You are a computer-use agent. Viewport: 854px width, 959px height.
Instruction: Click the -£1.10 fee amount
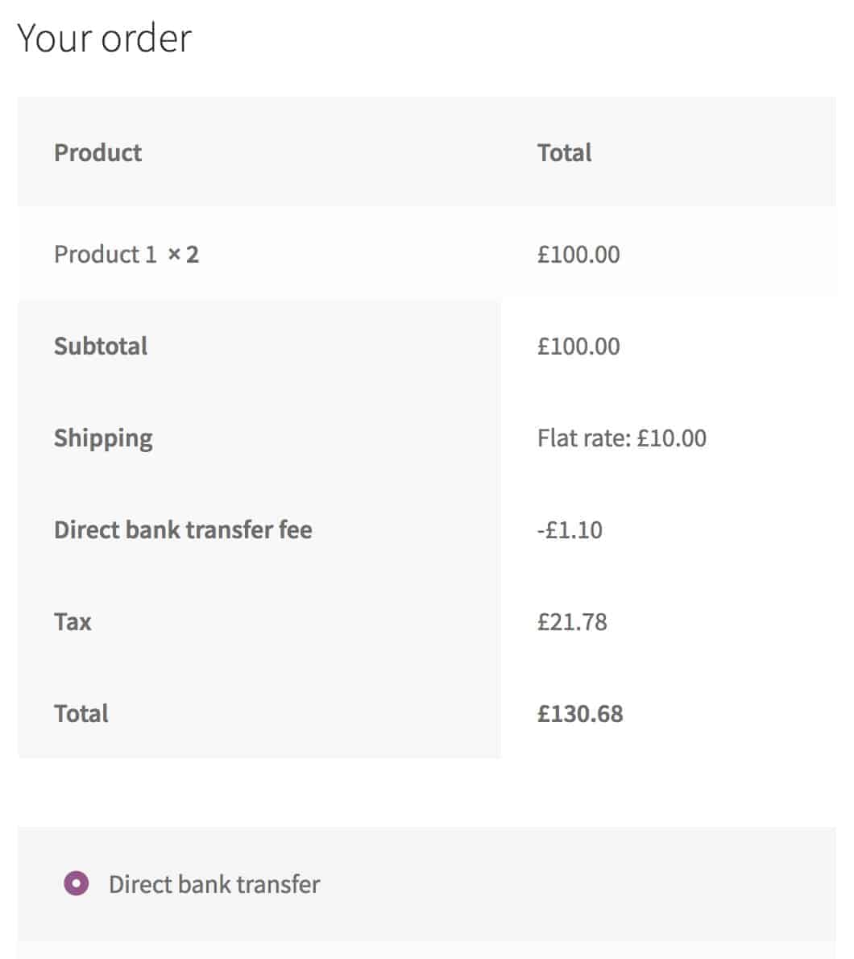[x=570, y=529]
